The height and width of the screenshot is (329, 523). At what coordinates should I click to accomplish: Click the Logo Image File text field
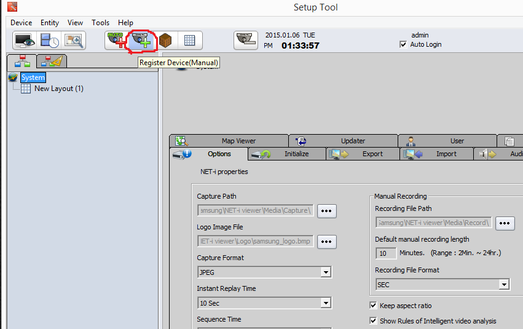[x=256, y=241]
